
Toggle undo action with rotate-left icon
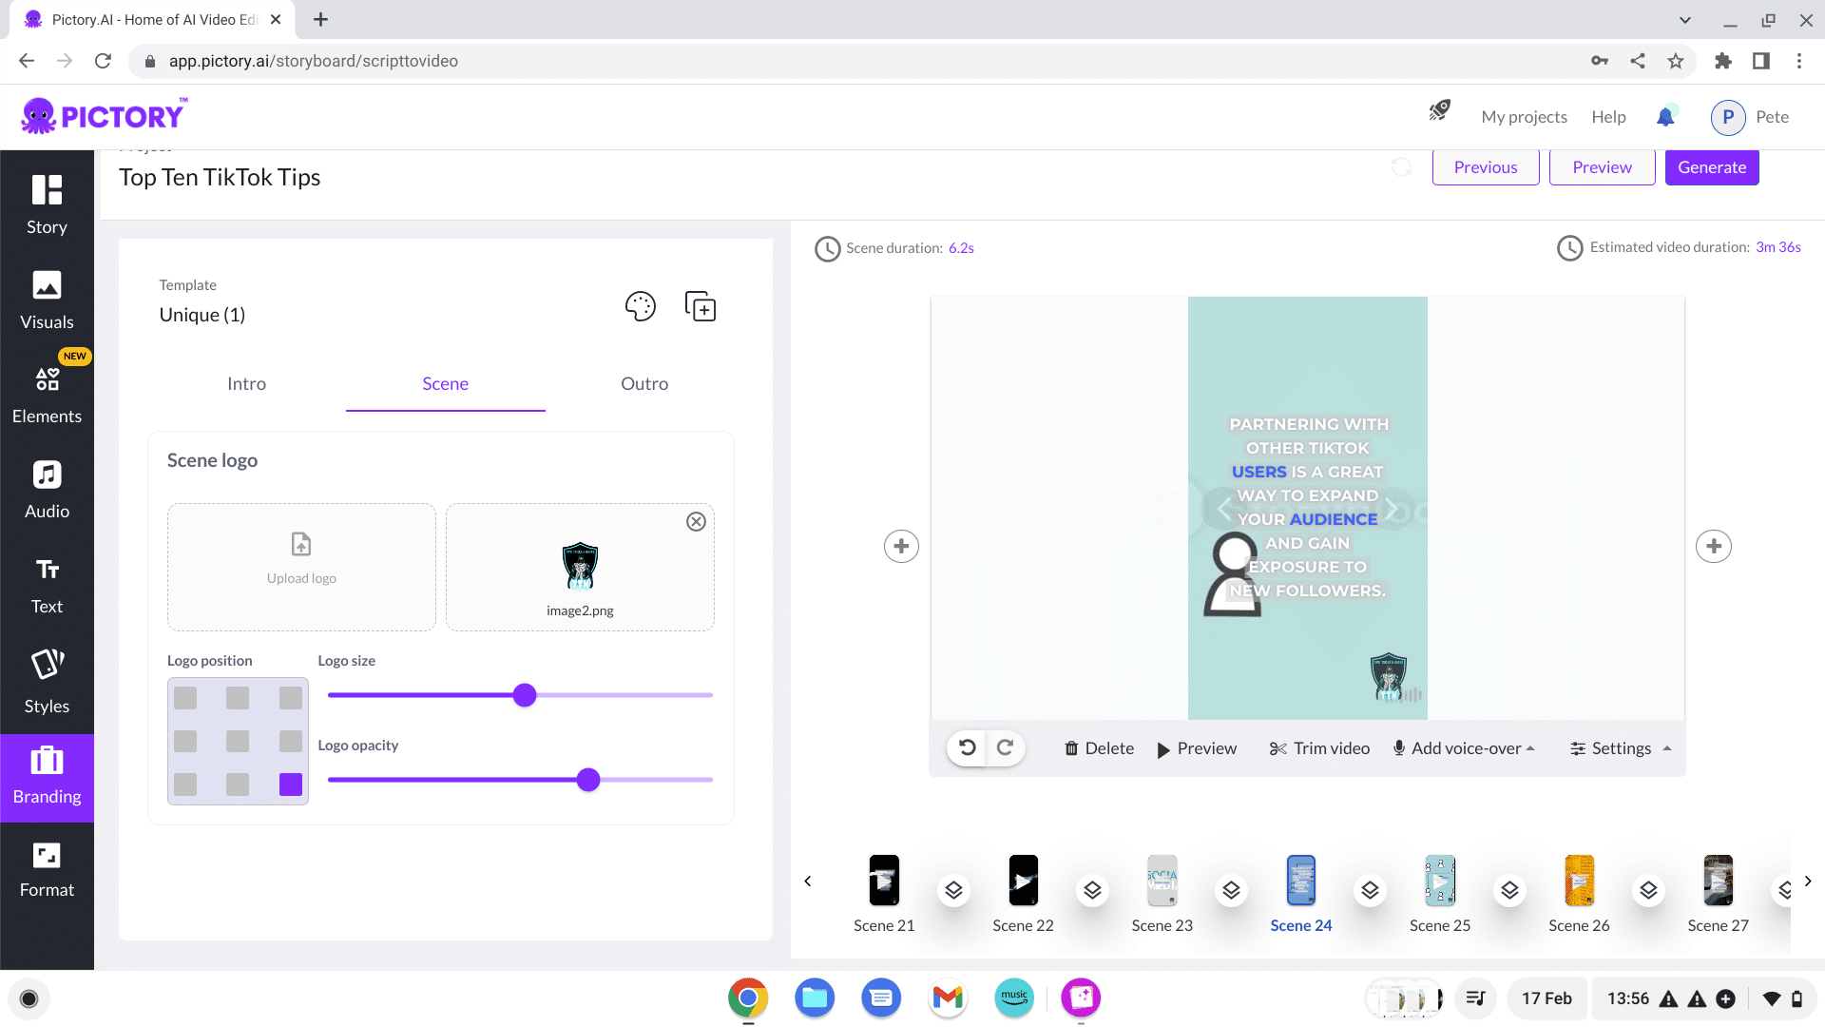coord(968,746)
